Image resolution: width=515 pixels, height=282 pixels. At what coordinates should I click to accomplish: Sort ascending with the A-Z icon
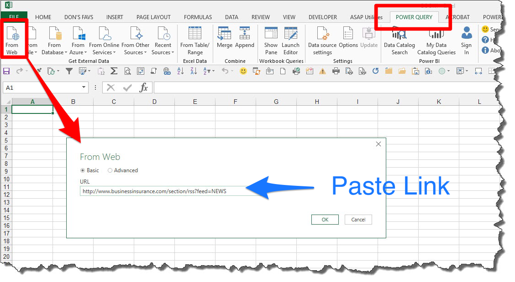click(180, 71)
